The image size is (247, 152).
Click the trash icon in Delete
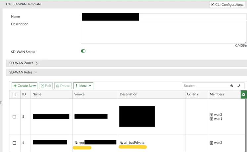(x=58, y=86)
